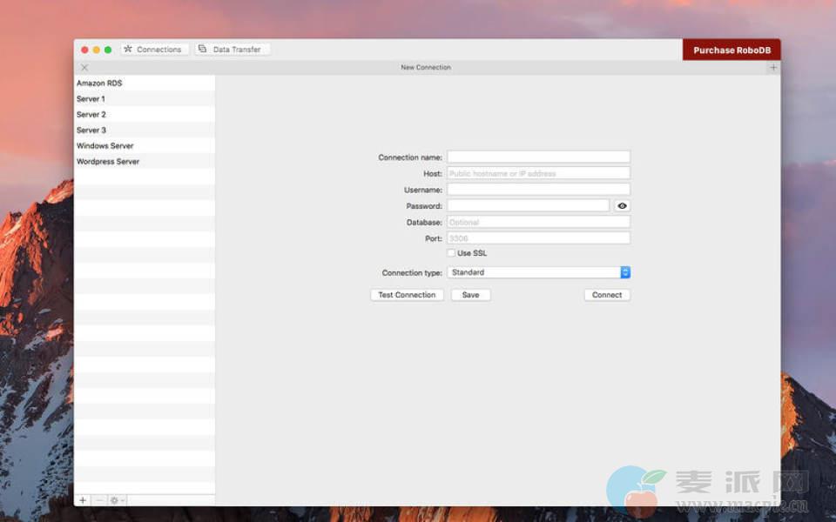This screenshot has height=522, width=836.
Task: Add a new tab with plus icon
Action: click(773, 68)
